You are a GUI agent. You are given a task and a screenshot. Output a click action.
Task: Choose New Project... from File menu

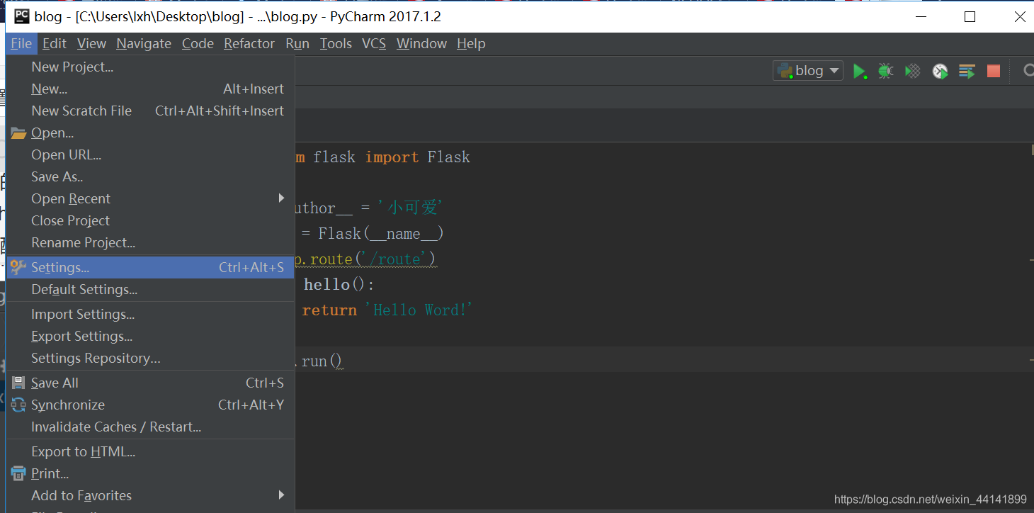[x=150, y=67]
